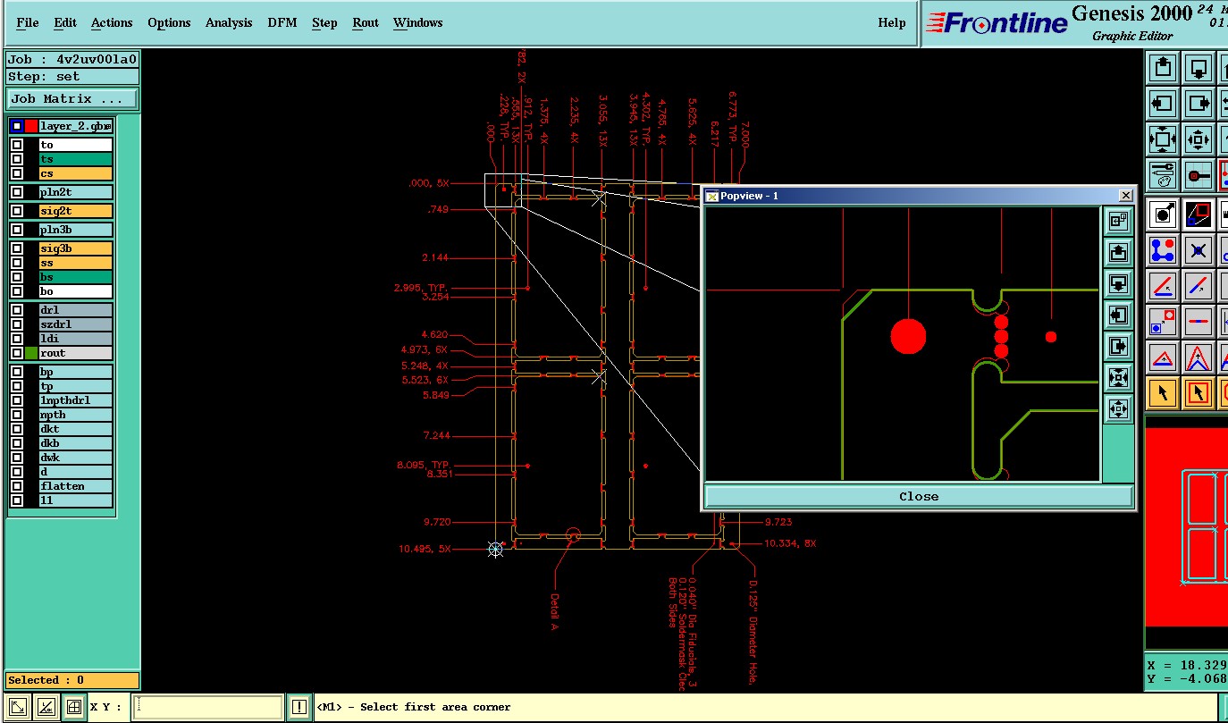
Task: Enable the rout layer checkbox
Action: (x=17, y=353)
